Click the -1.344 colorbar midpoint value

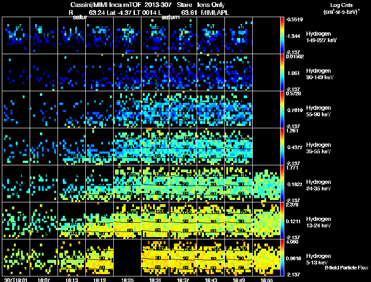(x=293, y=36)
